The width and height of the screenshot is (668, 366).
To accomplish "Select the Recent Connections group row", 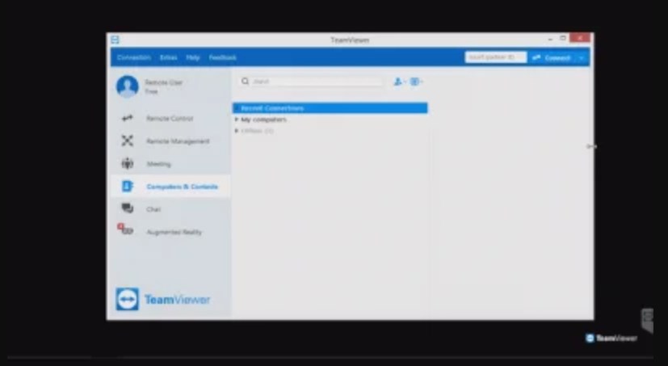I will tap(330, 108).
